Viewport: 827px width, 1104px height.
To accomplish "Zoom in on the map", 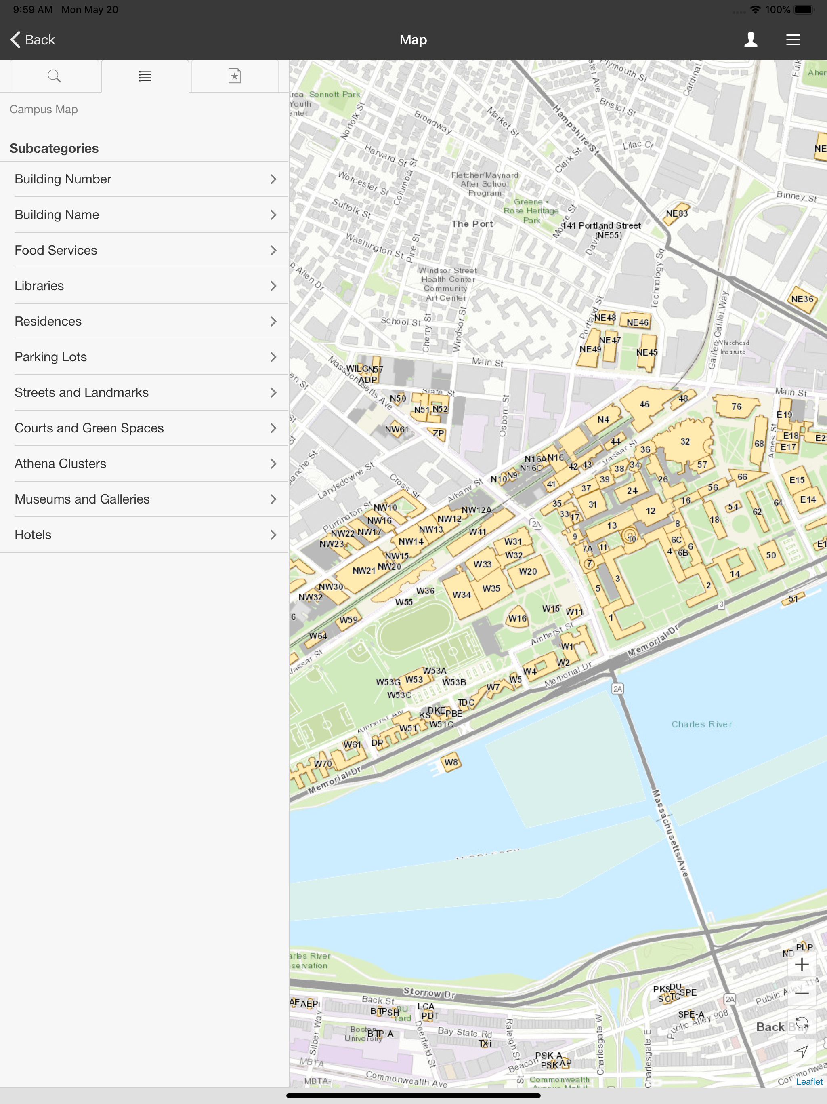I will 802,964.
